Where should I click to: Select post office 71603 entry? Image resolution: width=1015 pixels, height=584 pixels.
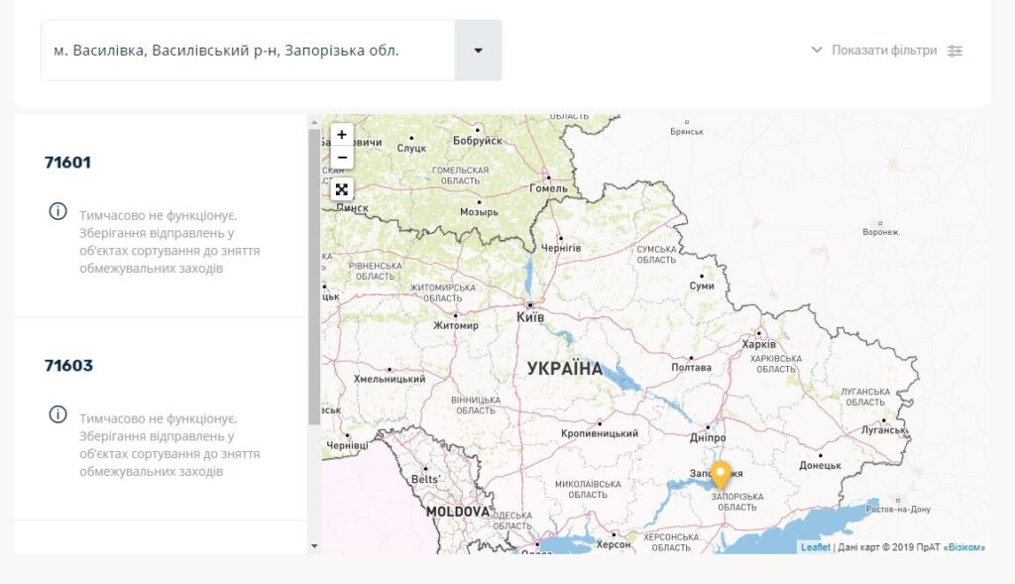click(68, 366)
